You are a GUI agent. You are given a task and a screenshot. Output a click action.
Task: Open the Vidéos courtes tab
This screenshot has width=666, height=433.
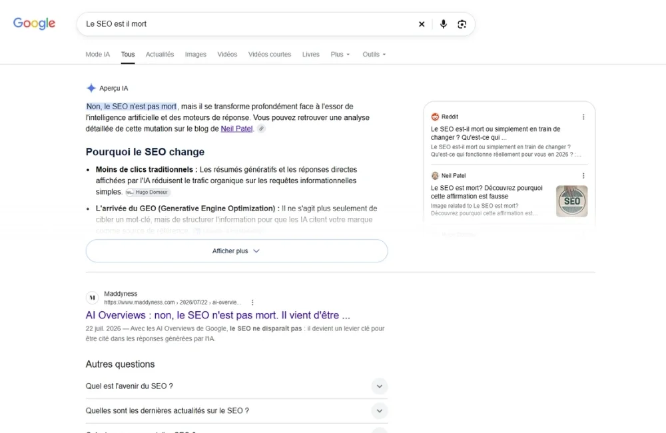pos(270,55)
